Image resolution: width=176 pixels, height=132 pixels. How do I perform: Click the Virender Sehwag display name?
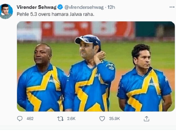tap(36, 7)
